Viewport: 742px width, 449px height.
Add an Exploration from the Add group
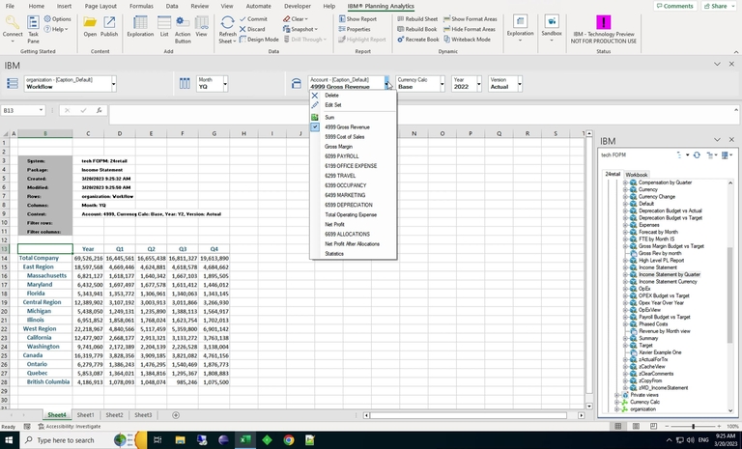pos(140,26)
